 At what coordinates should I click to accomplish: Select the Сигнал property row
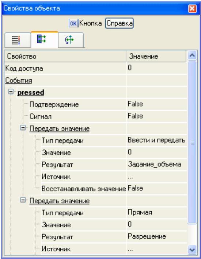point(108,116)
